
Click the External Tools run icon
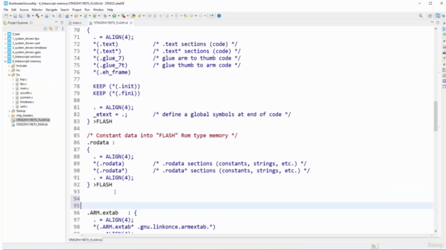123,16
